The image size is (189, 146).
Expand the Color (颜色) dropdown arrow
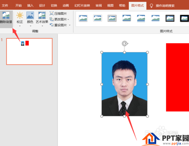click(x=30, y=26)
